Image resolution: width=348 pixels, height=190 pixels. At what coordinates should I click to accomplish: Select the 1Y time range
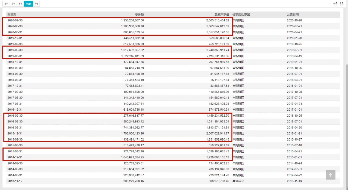pyautogui.click(x=6, y=4)
